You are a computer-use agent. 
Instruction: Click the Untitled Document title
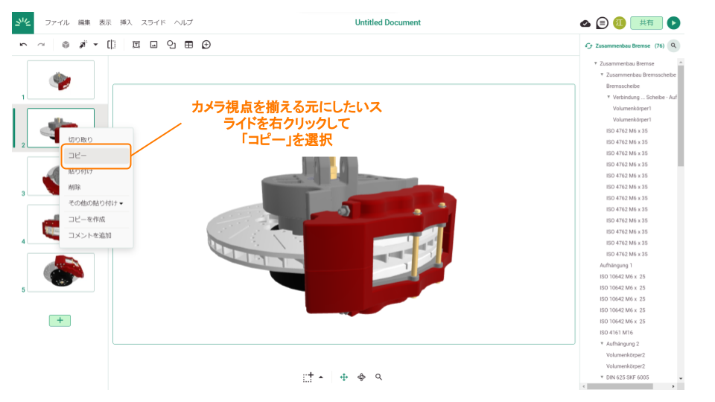[387, 22]
